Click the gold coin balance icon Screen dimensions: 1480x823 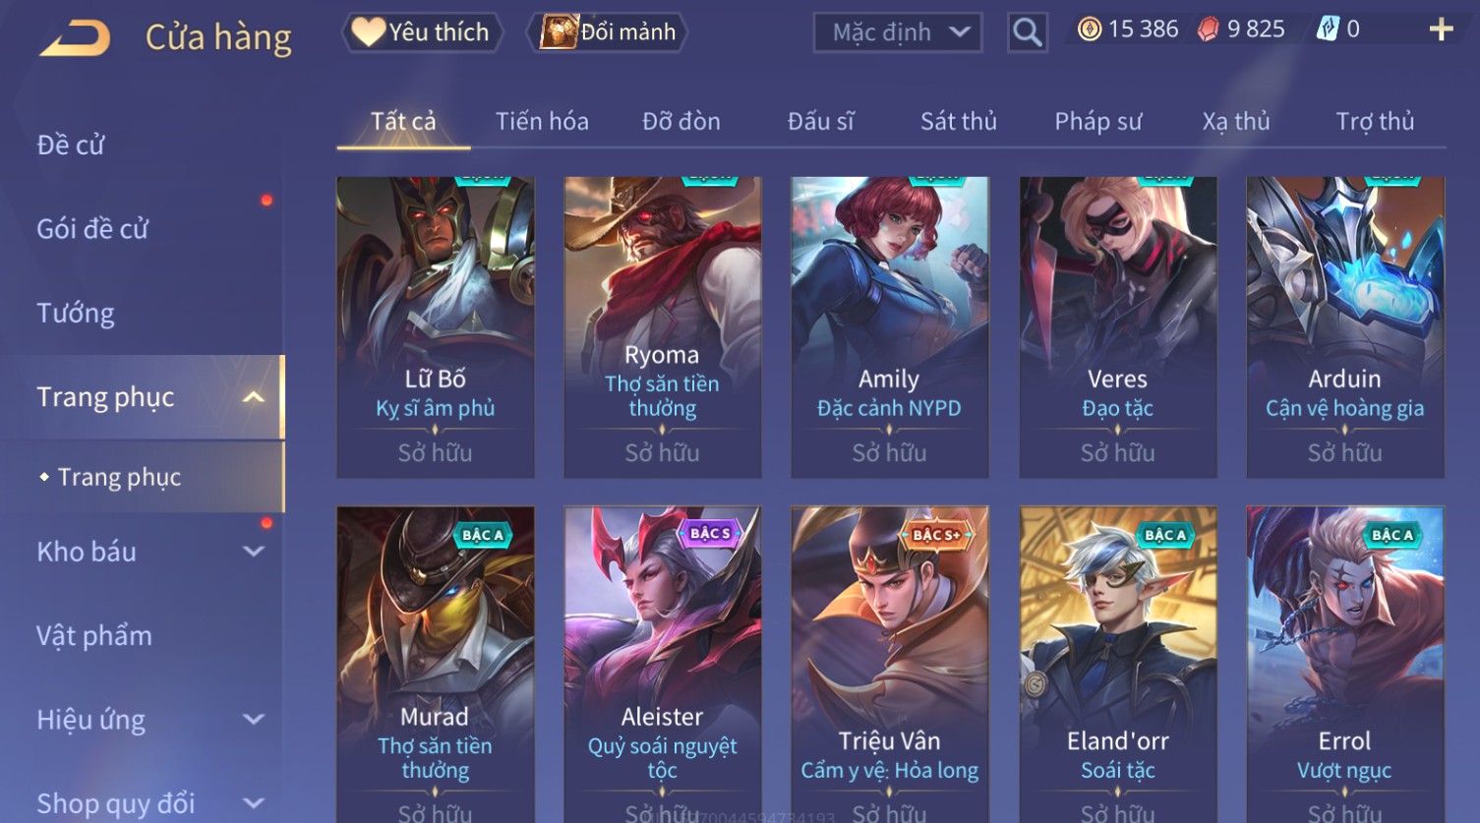click(x=1089, y=29)
